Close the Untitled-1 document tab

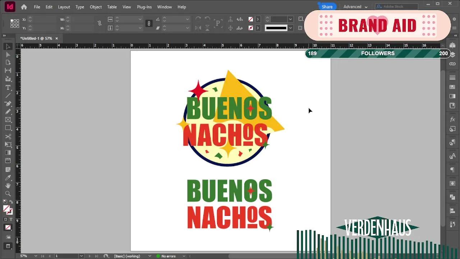tap(56, 38)
